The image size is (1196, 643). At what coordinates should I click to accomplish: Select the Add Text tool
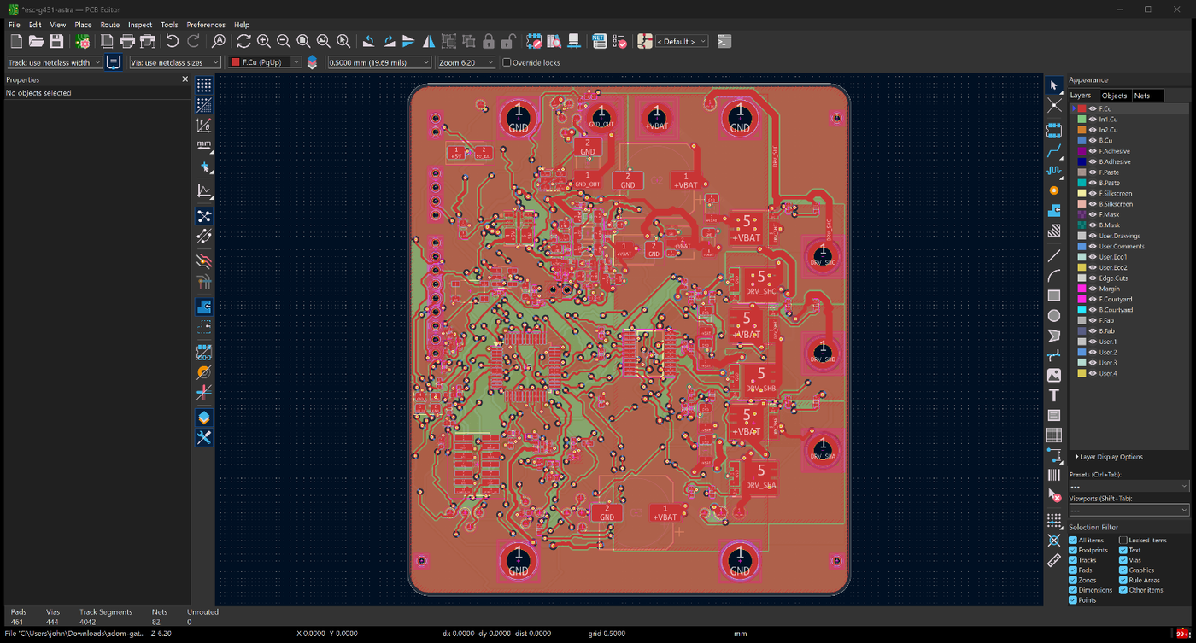1054,395
